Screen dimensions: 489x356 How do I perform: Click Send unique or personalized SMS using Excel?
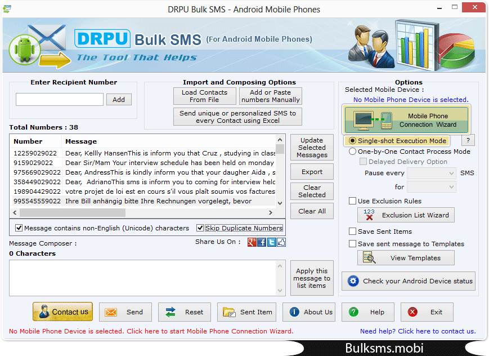pos(237,117)
